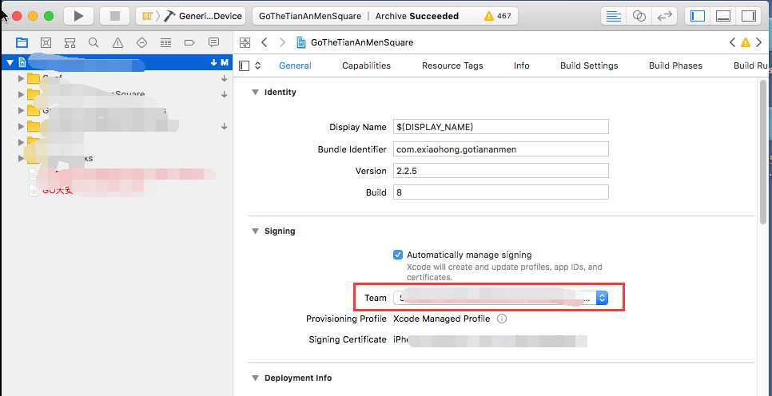This screenshot has height=396, width=772.
Task: Toggle the Debug area visibility
Action: pos(722,16)
